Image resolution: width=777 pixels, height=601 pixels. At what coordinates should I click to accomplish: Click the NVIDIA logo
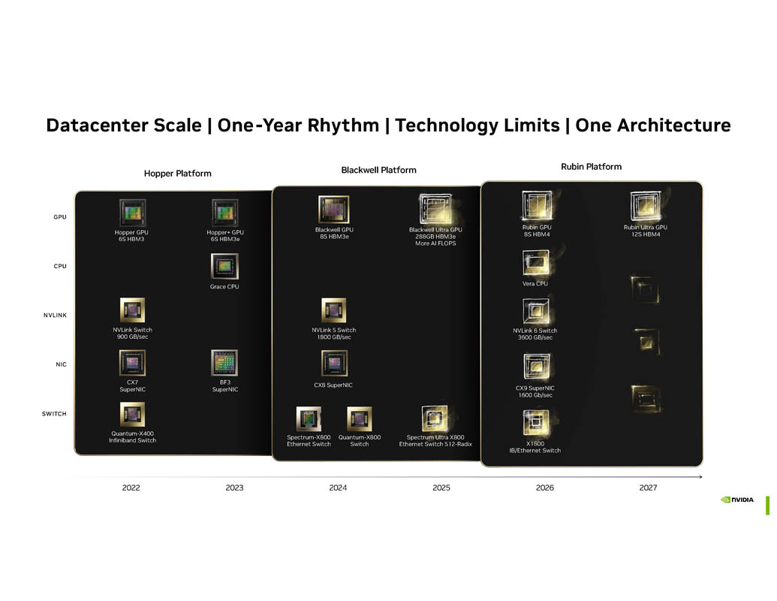pos(737,500)
